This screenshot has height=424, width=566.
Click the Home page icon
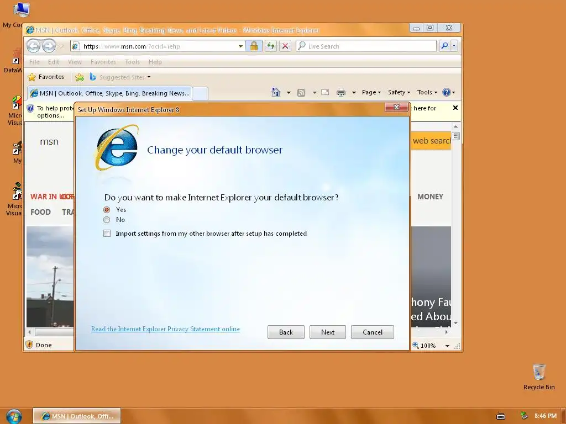276,92
